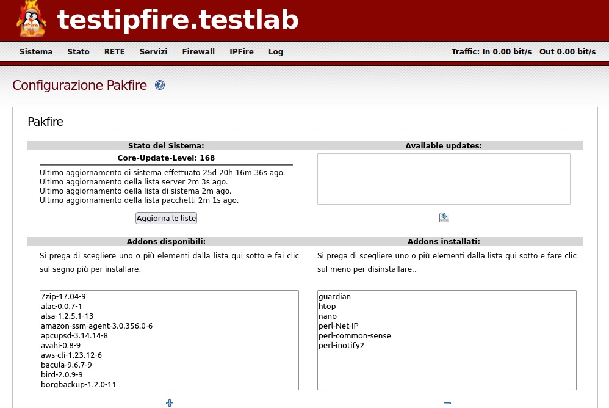Open the RETE menu
Viewport: 609px width, 408px height.
point(115,52)
